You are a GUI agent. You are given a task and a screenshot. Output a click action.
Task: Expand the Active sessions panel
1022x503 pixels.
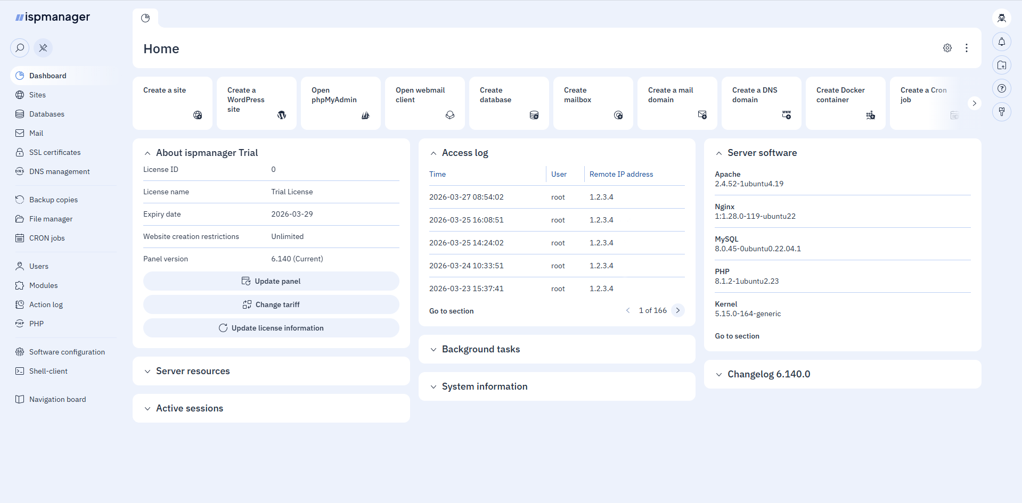(x=148, y=409)
